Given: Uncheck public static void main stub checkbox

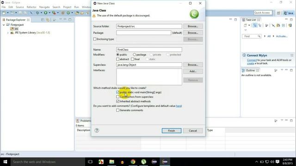Looking at the screenshot, I should 117,92.
